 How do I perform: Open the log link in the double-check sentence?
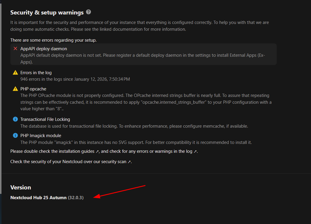tap(189, 151)
